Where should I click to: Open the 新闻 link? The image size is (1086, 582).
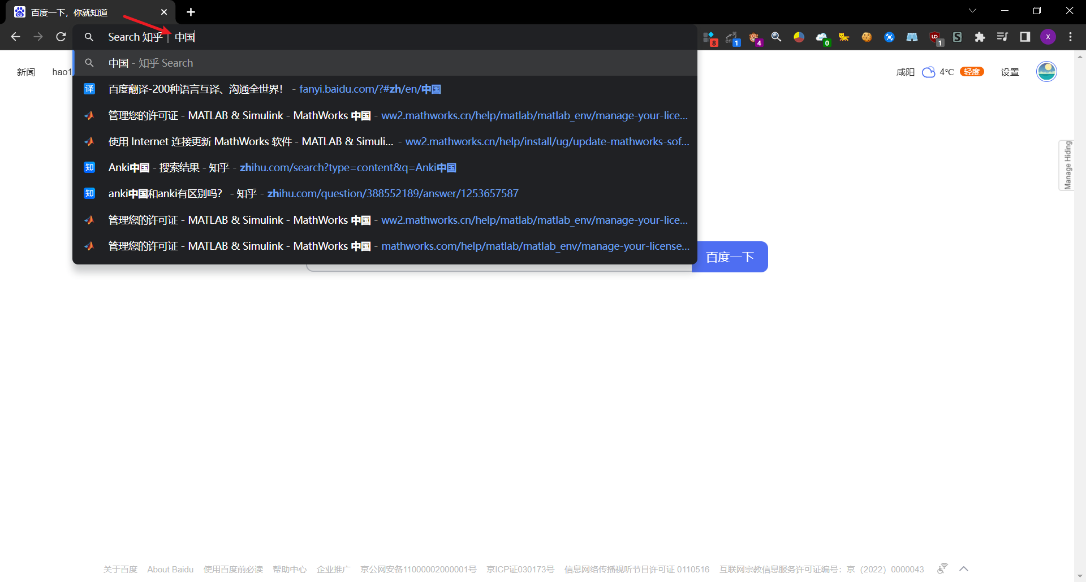(26, 72)
